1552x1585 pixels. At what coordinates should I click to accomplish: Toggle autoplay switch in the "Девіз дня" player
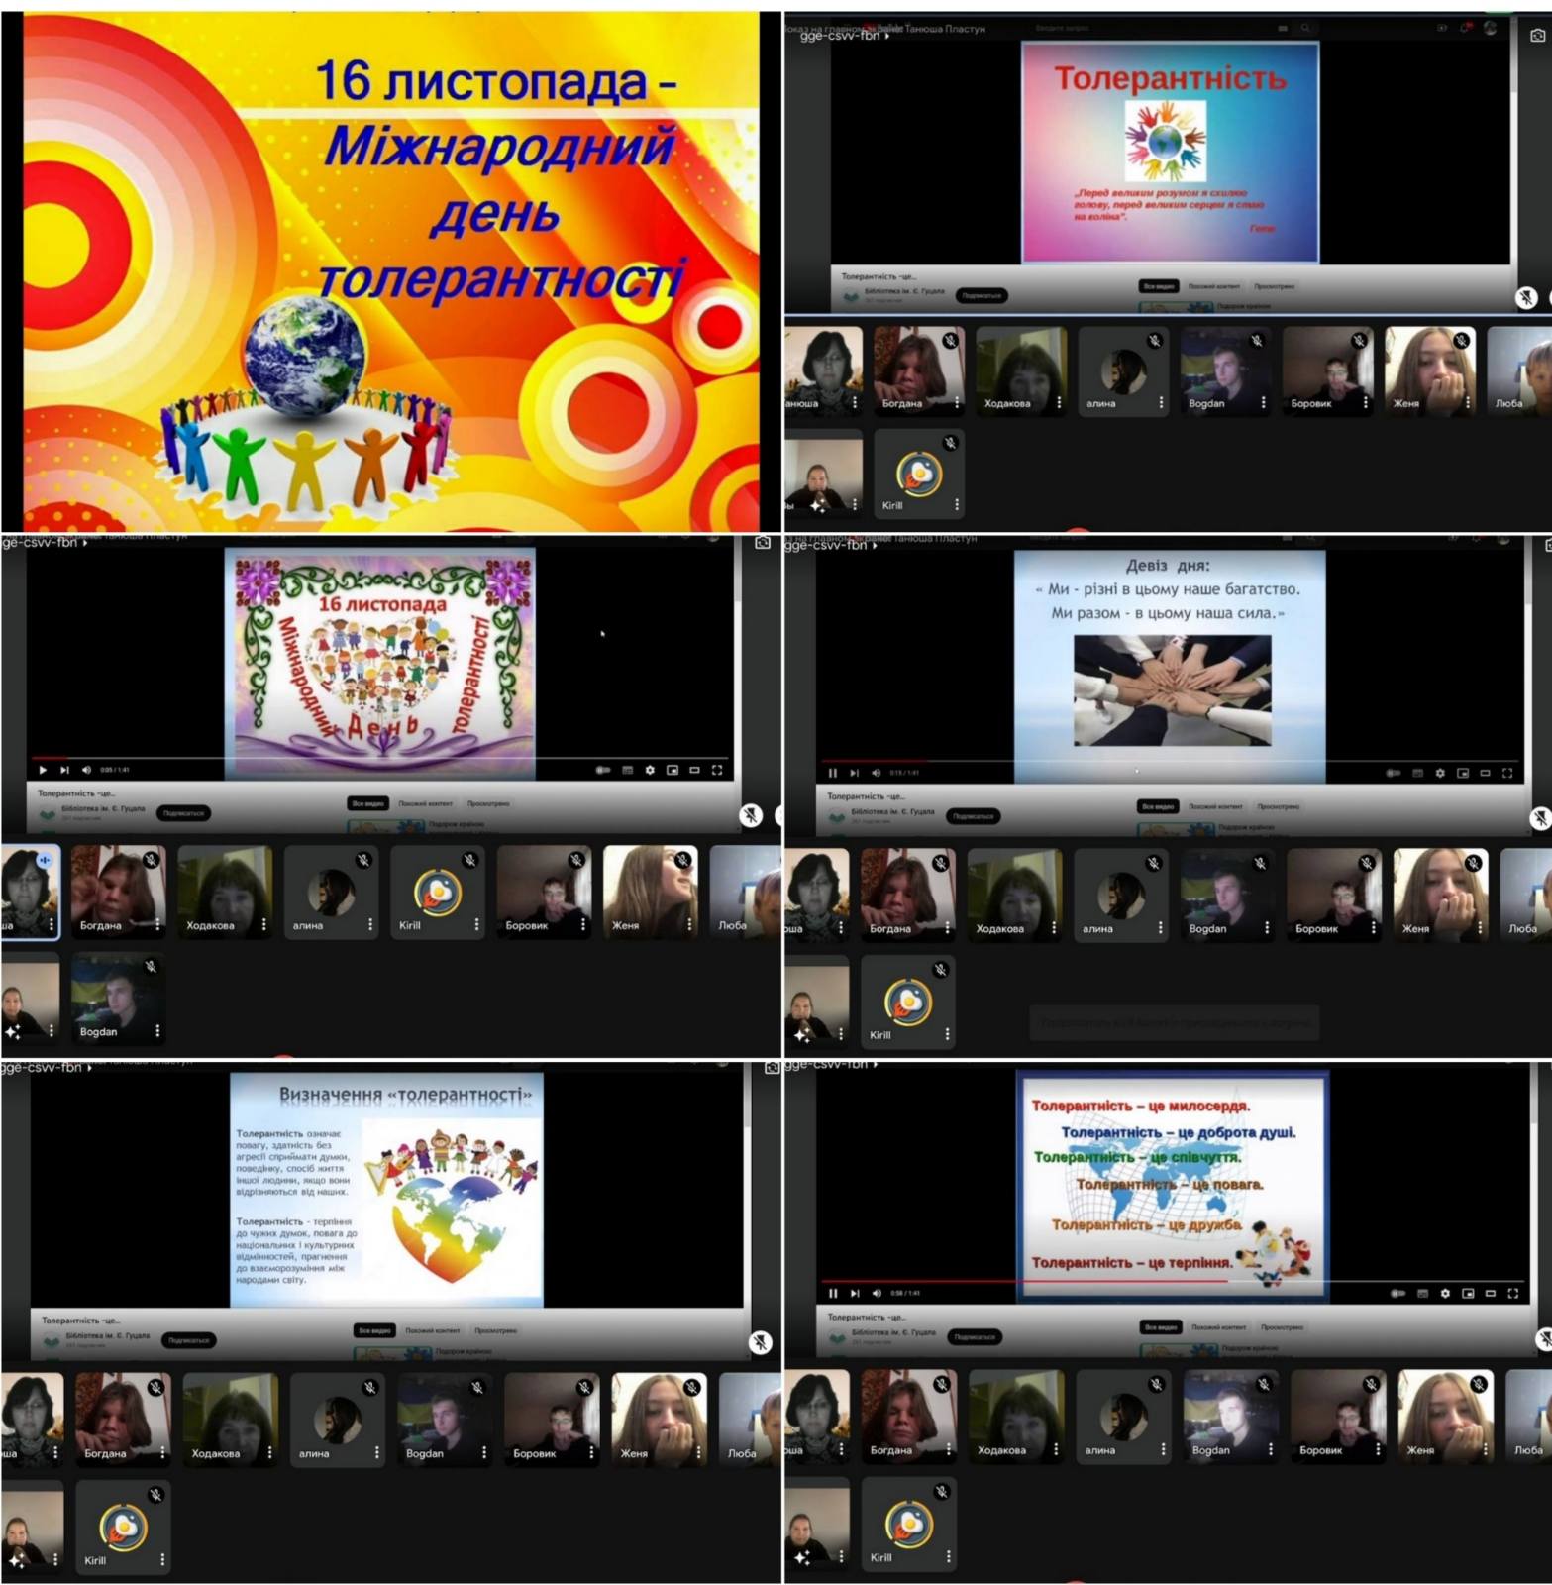click(1393, 773)
